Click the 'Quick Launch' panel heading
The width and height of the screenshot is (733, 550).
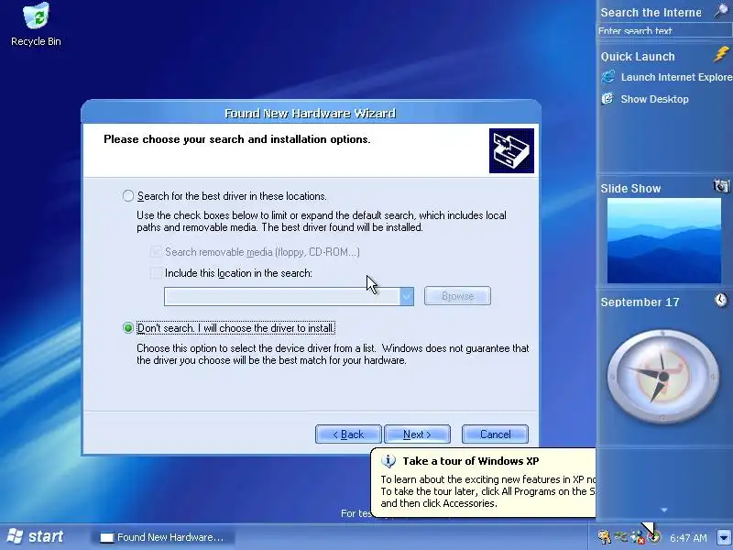(x=638, y=57)
